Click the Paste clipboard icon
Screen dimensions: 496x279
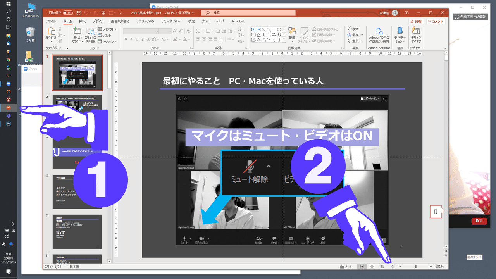point(51,31)
